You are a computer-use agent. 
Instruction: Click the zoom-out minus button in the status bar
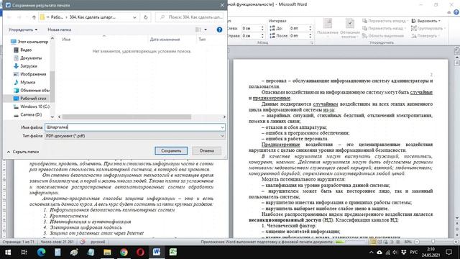(417, 242)
